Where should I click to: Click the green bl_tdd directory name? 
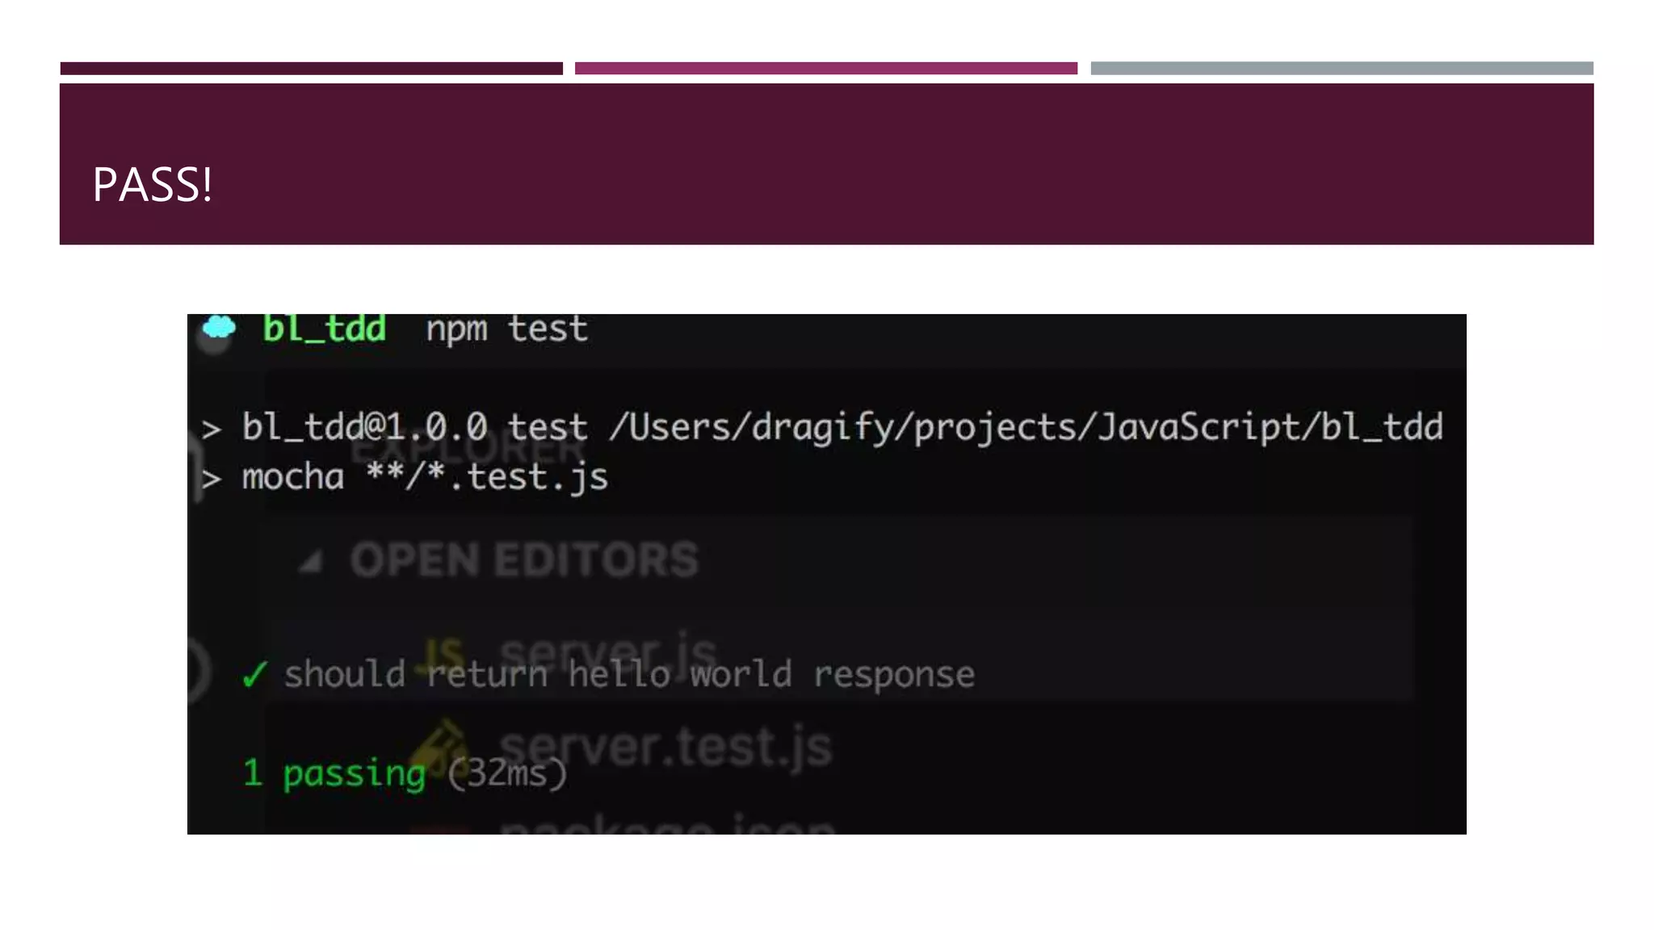[x=325, y=329]
